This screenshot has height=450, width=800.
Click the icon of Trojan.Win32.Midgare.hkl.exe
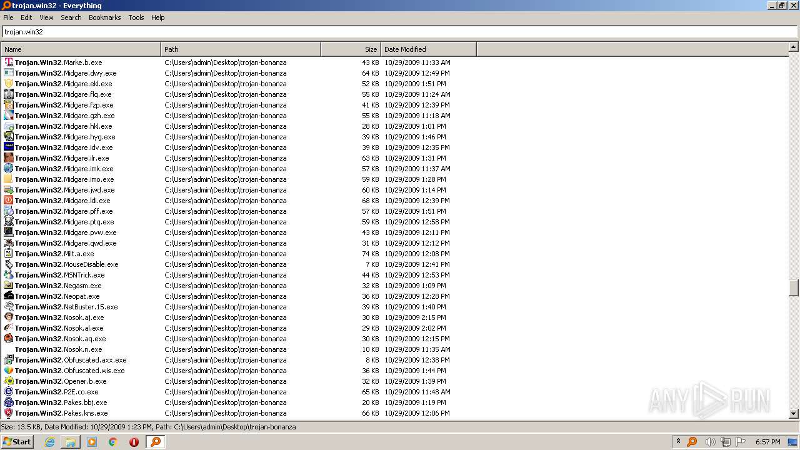pyautogui.click(x=9, y=126)
